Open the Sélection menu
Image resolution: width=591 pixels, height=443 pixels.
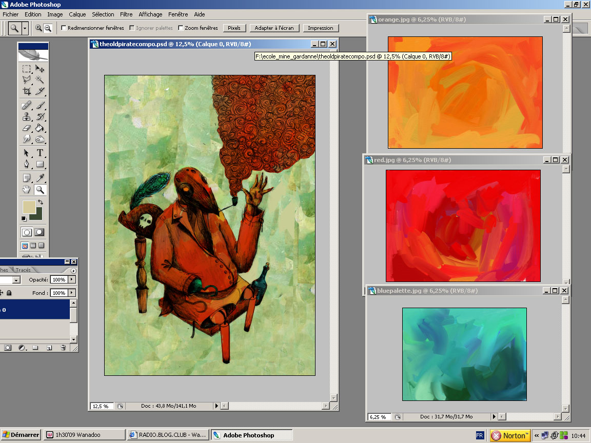point(103,14)
